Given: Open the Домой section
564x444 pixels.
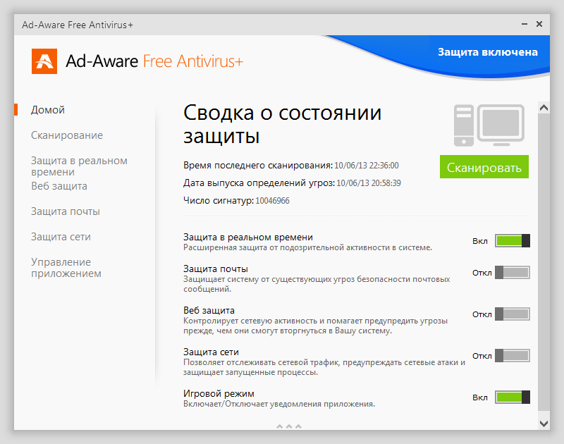Looking at the screenshot, I should click(48, 110).
